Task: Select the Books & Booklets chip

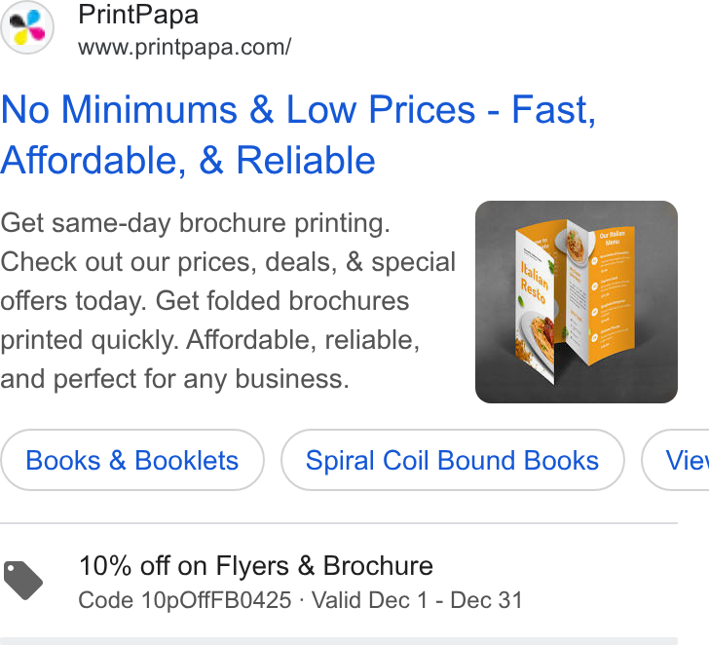Action: tap(132, 460)
